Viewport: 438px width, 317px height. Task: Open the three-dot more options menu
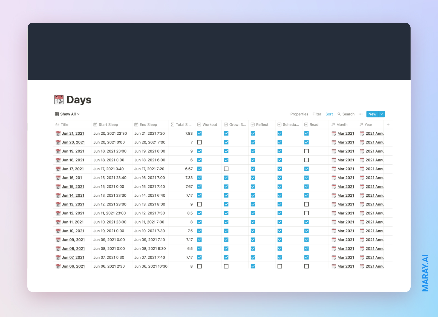pyautogui.click(x=361, y=114)
